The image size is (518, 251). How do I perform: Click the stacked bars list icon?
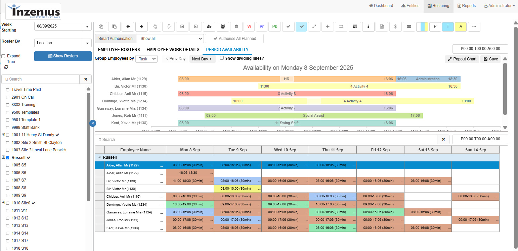pos(355,27)
